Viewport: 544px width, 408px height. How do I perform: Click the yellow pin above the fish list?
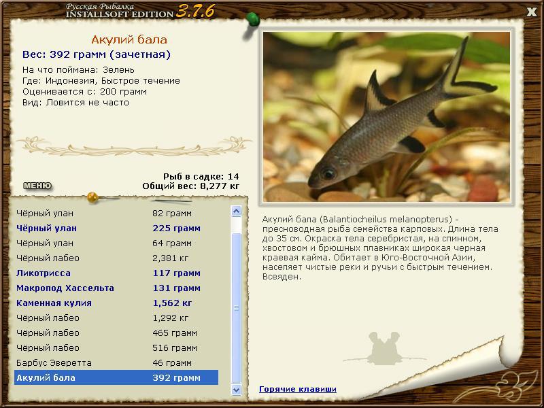(93, 197)
